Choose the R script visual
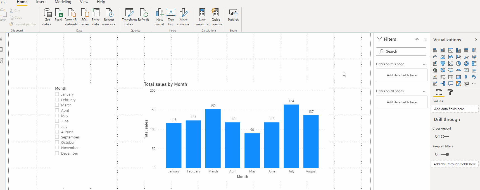 click(x=466, y=77)
